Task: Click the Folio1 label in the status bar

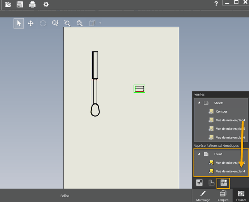Action: (x=65, y=196)
